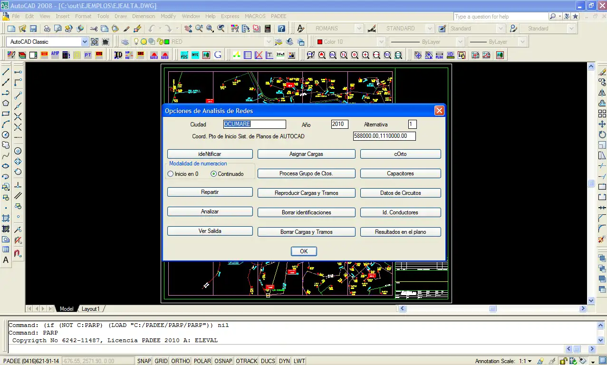Switch to the Layout1 tab
Screen dimensions: 607x365
90,309
